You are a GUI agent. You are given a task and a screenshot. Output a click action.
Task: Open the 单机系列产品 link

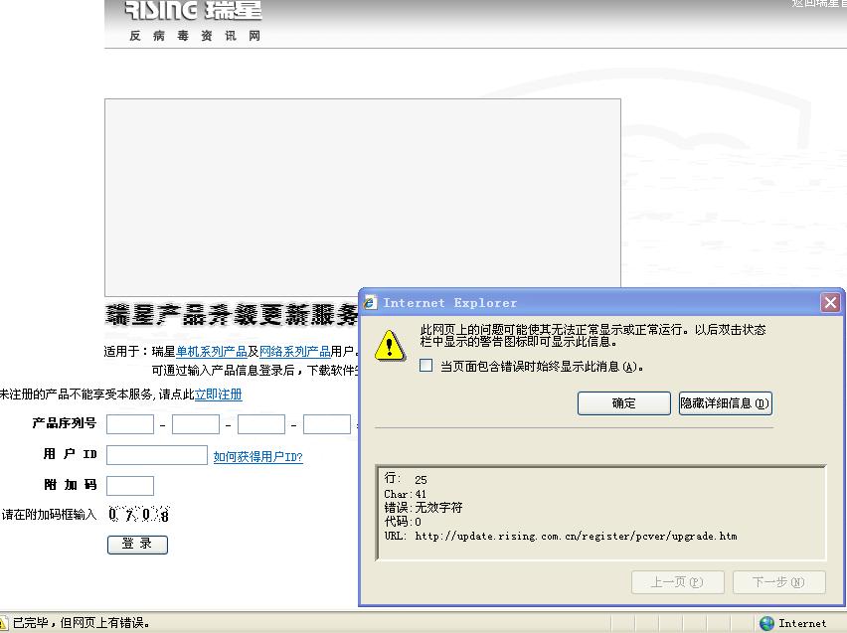coord(211,352)
